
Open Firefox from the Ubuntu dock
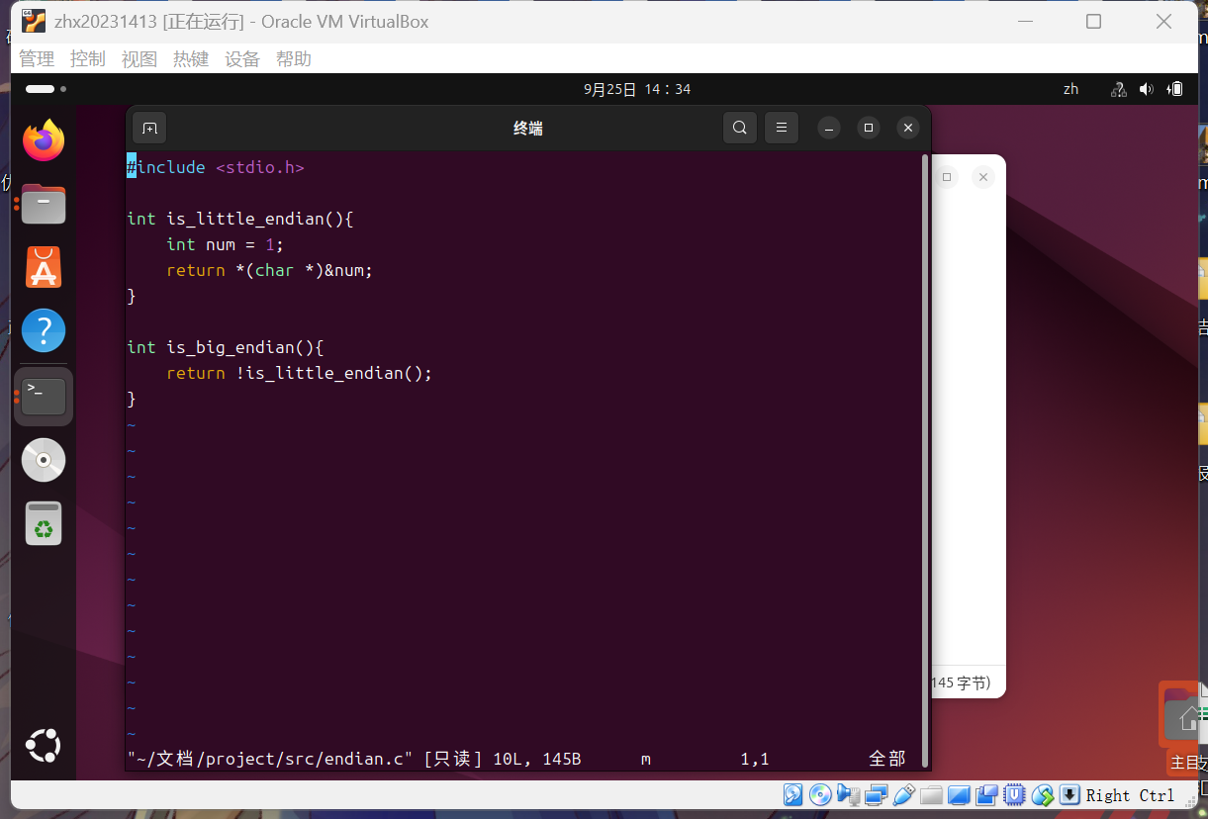point(44,140)
